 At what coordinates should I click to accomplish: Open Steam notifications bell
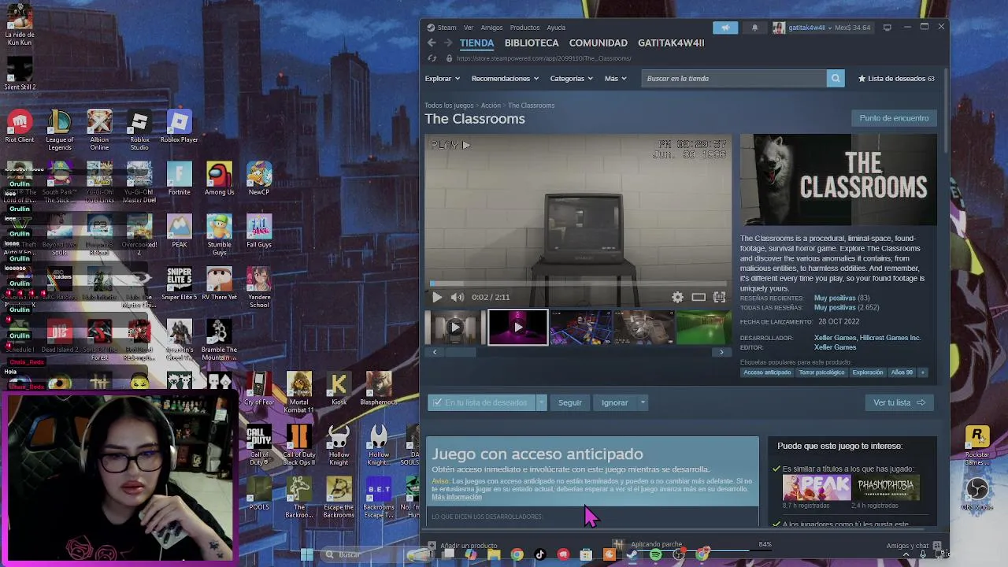754,28
